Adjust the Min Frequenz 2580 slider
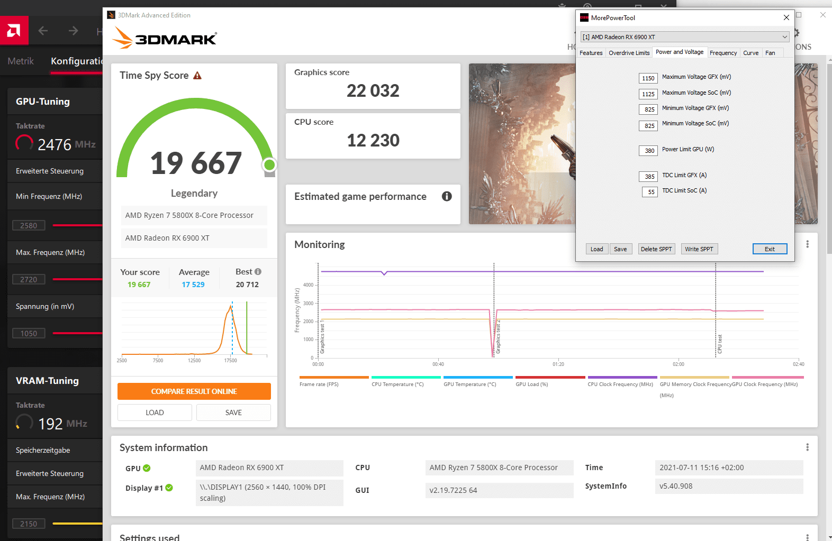Image resolution: width=832 pixels, height=541 pixels. [x=77, y=225]
